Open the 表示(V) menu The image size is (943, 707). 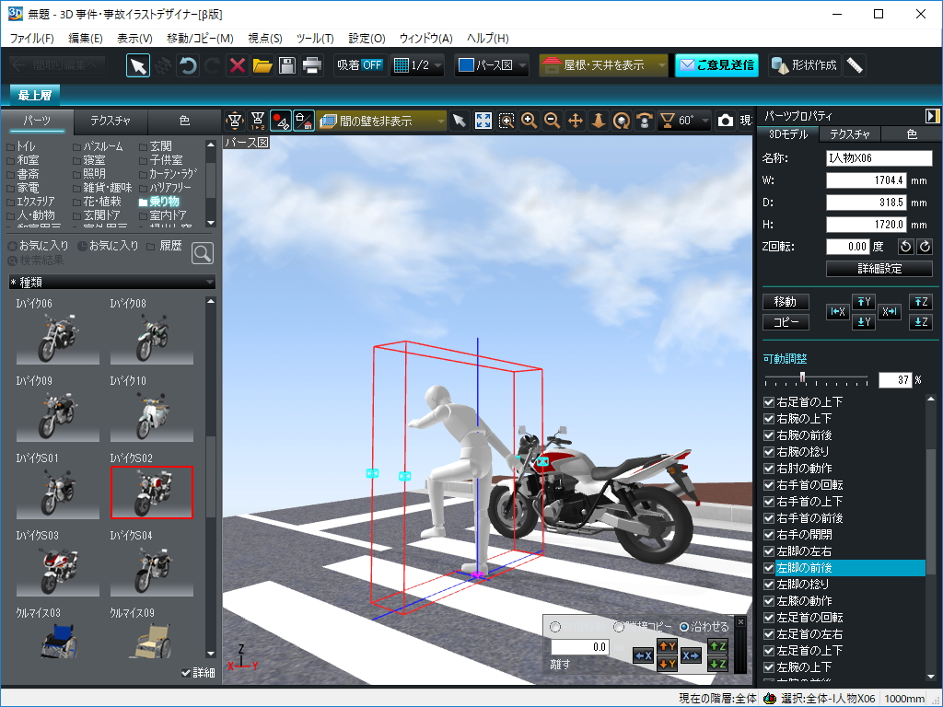pyautogui.click(x=134, y=39)
